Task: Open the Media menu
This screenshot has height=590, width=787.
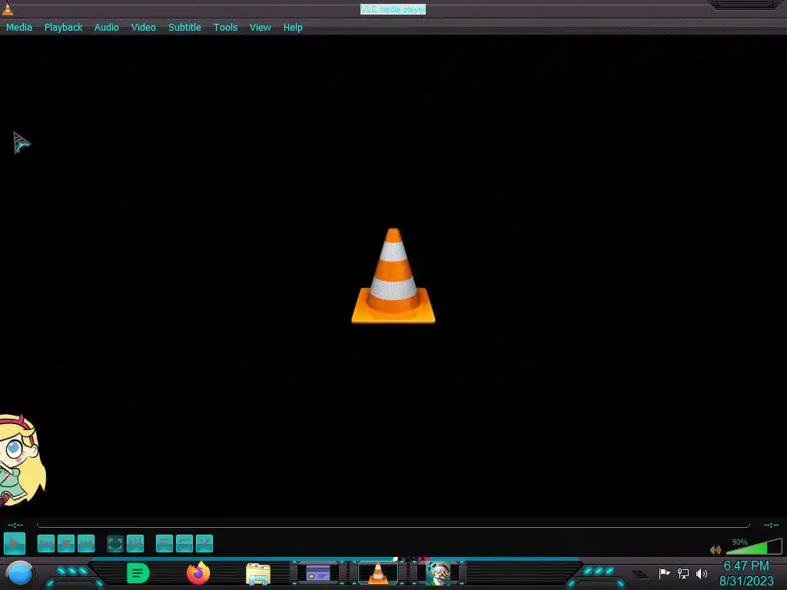Action: 19,28
